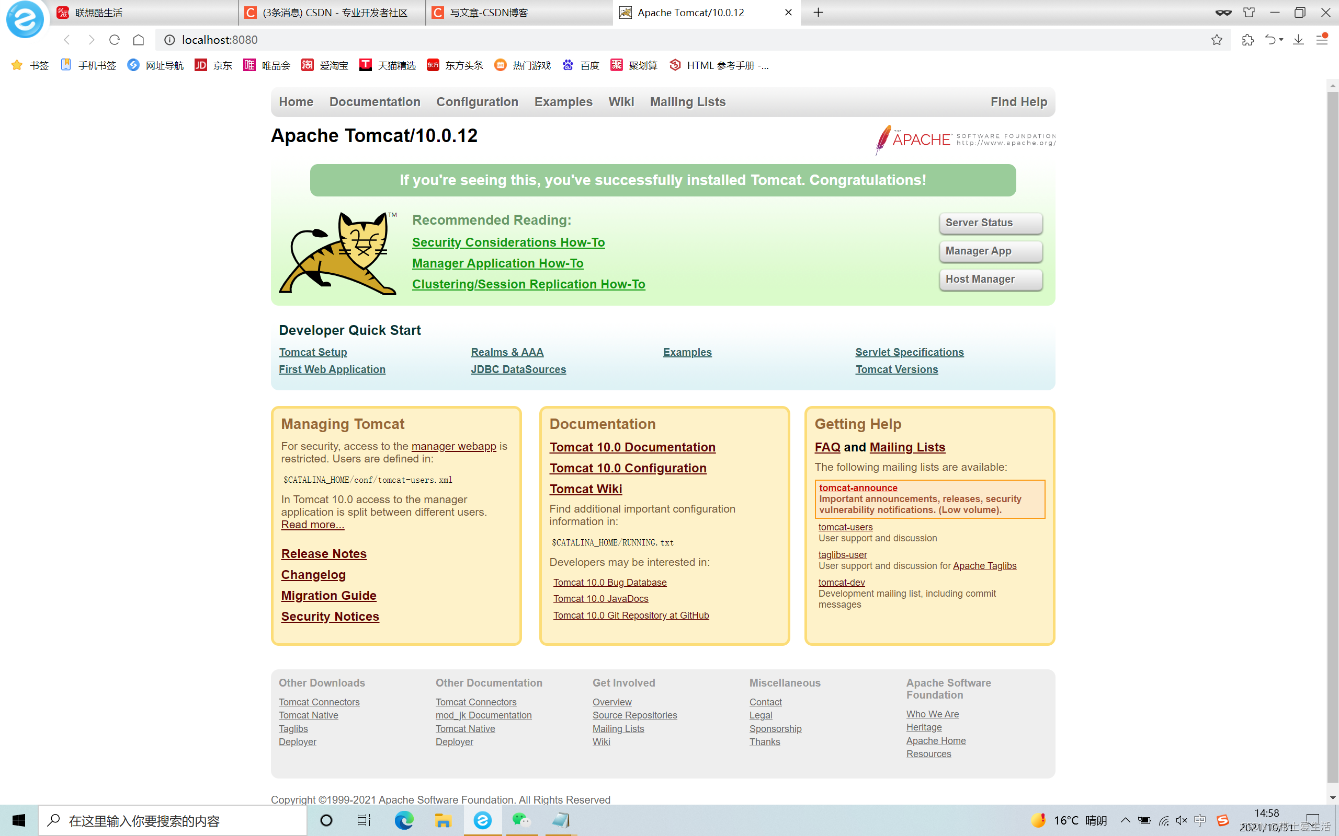Toggle the muted volume icon in tray
This screenshot has height=836, width=1339.
[1182, 820]
